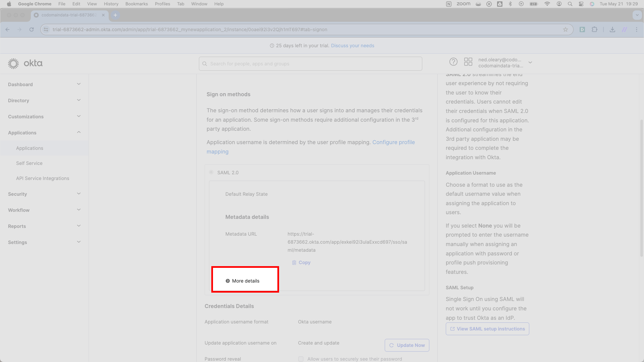644x362 pixels.
Task: Open the Configure profile mapping link
Action: (x=394, y=142)
